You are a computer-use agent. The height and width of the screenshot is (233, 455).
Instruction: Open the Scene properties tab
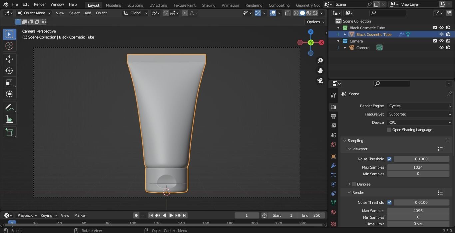[333, 135]
